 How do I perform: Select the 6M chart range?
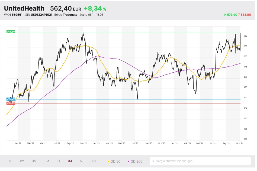[x=46, y=161]
